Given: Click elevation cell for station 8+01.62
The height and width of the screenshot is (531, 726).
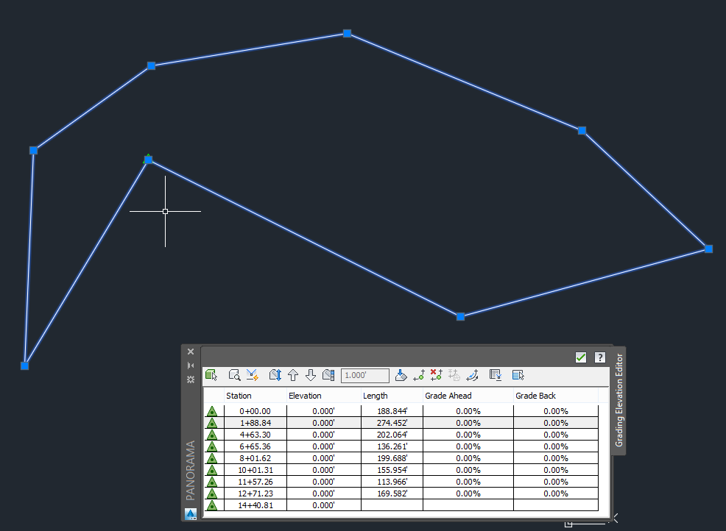Looking at the screenshot, I should [324, 458].
